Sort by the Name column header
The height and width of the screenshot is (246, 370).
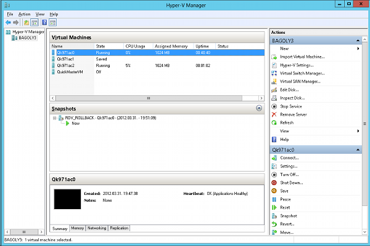pos(72,46)
